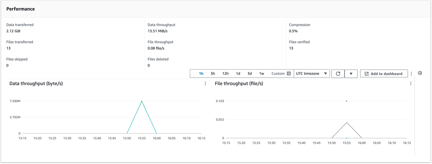Image resolution: width=432 pixels, height=164 pixels.
Task: Open the refresh interval dropdown arrow
Action: (x=351, y=74)
